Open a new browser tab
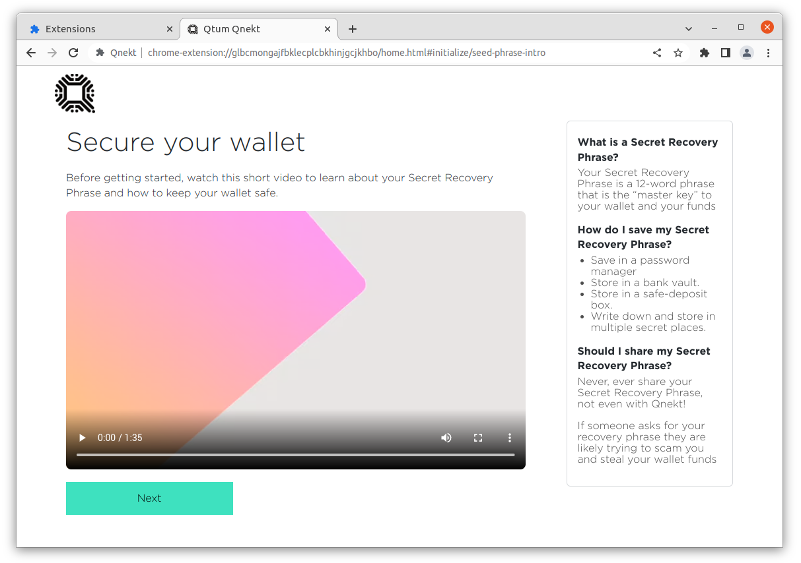Viewport: 801px width, 563px height. coord(353,29)
